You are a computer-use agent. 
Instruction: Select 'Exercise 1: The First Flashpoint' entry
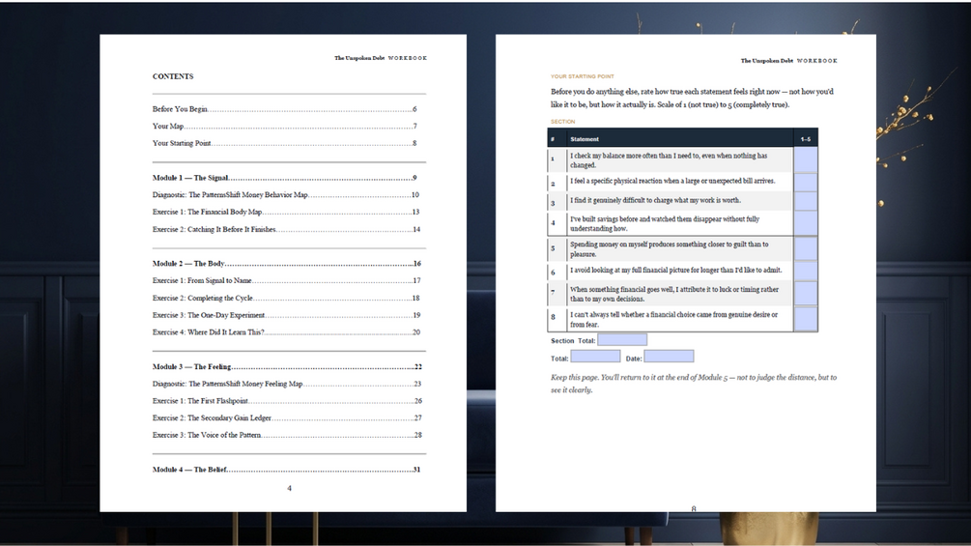coord(287,401)
